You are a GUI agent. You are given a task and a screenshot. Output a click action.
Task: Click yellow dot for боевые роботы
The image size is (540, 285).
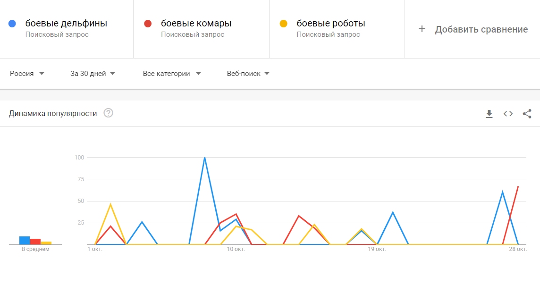(284, 24)
